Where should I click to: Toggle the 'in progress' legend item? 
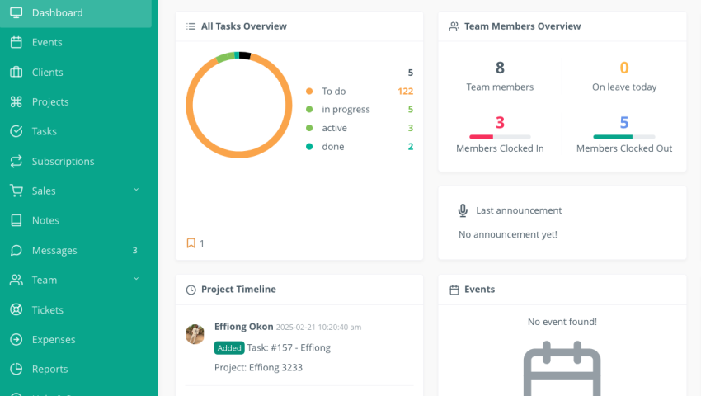pyautogui.click(x=345, y=110)
